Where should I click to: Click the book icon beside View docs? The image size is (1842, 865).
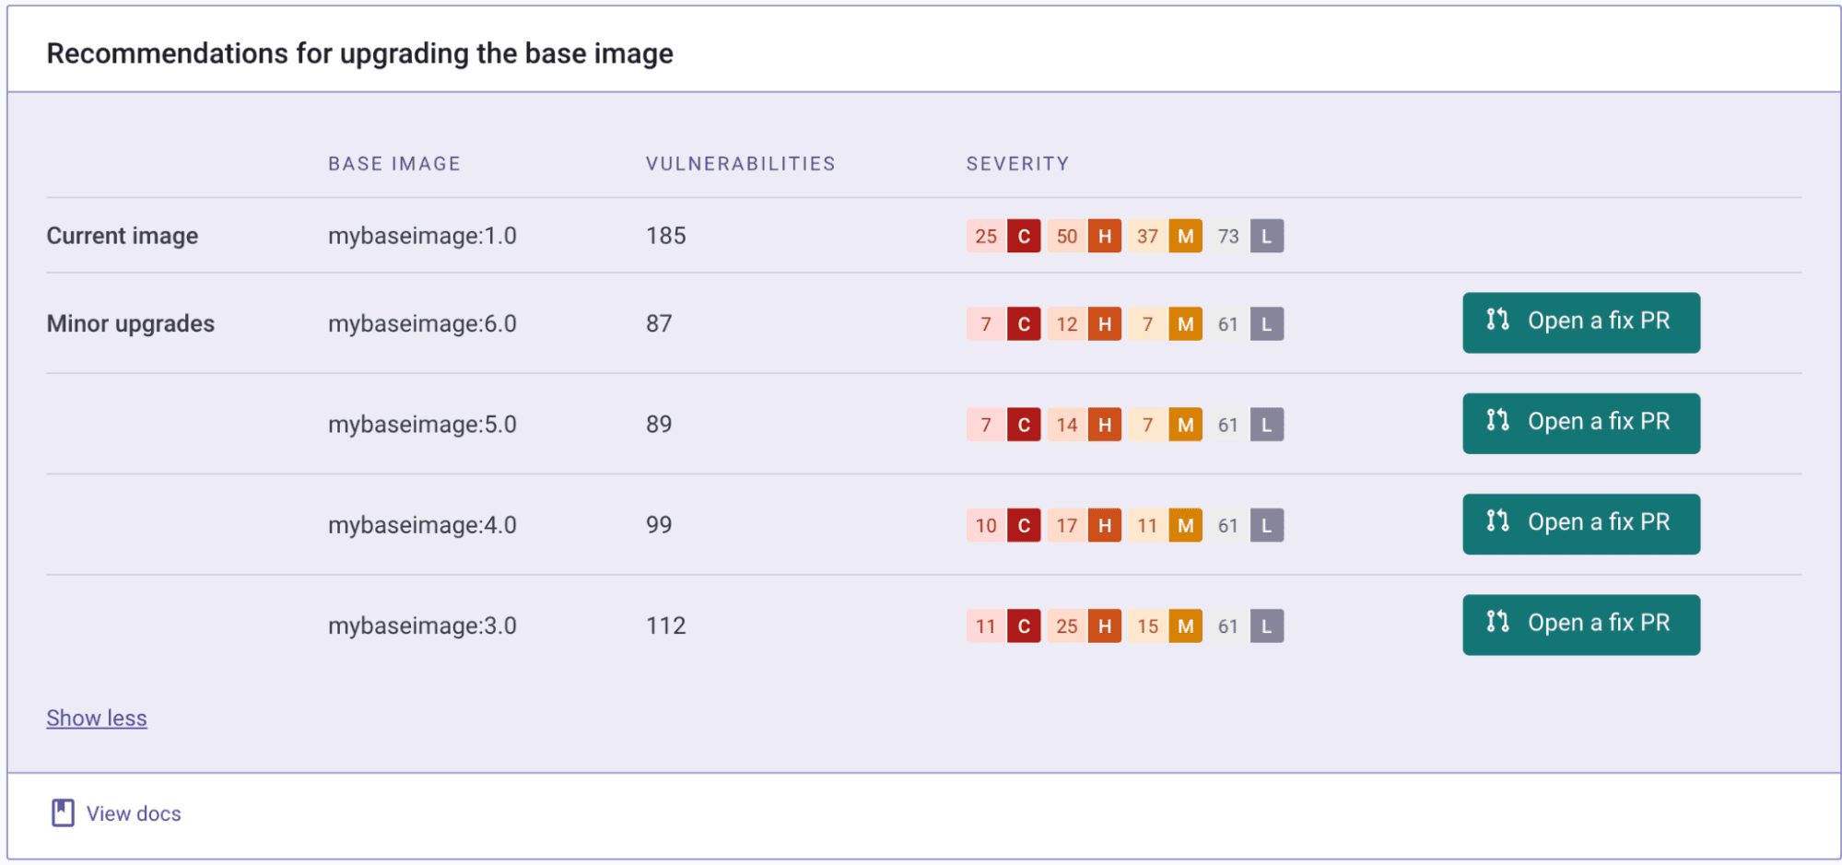(63, 813)
